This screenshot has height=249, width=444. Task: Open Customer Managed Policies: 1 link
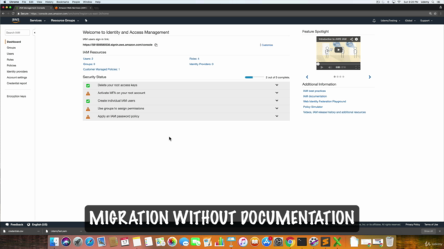pyautogui.click(x=101, y=69)
